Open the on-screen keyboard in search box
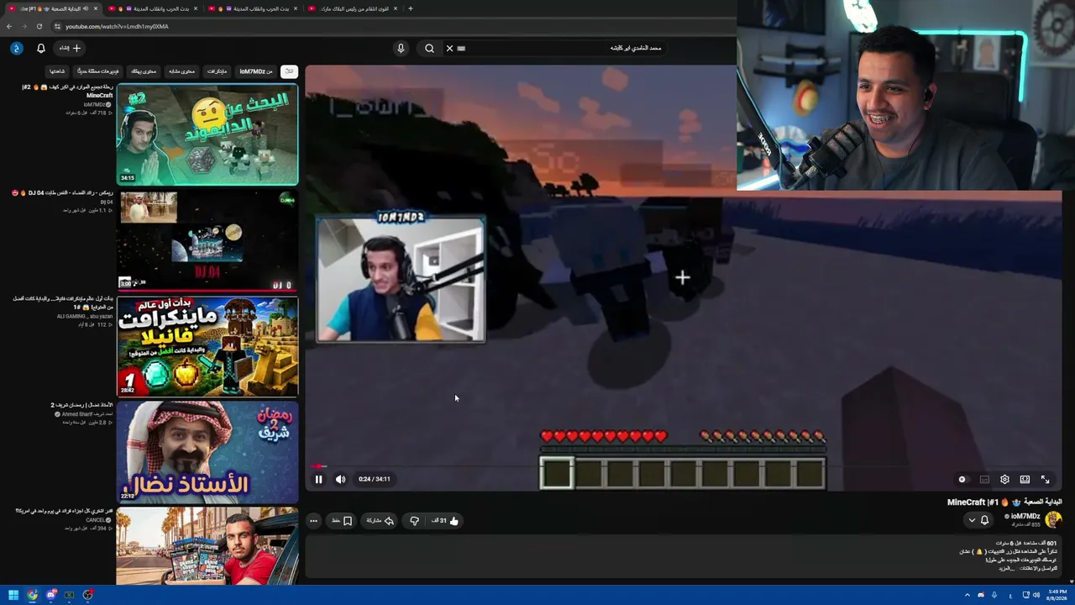The image size is (1075, 605). pyautogui.click(x=461, y=48)
